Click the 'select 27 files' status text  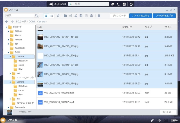pyautogui.click(x=25, y=112)
